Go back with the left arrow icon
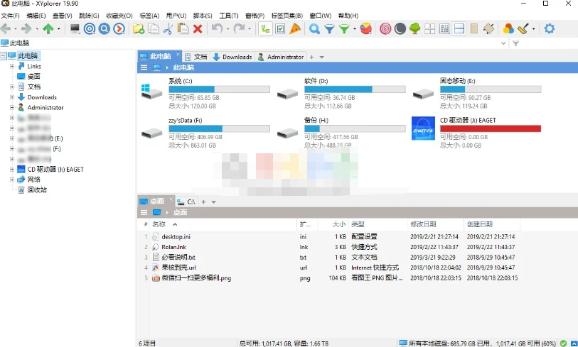Viewport: 578px width, 347px height. point(6,28)
